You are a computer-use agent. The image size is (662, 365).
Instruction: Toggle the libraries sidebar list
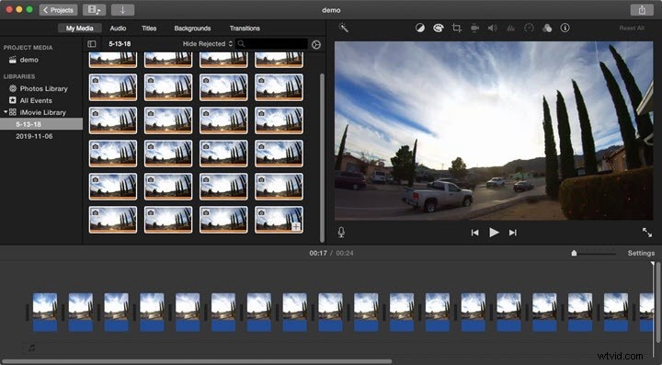coord(92,44)
